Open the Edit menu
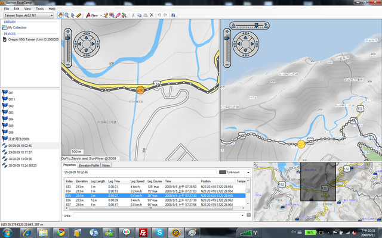This screenshot has height=238, width=382. [x=16, y=9]
